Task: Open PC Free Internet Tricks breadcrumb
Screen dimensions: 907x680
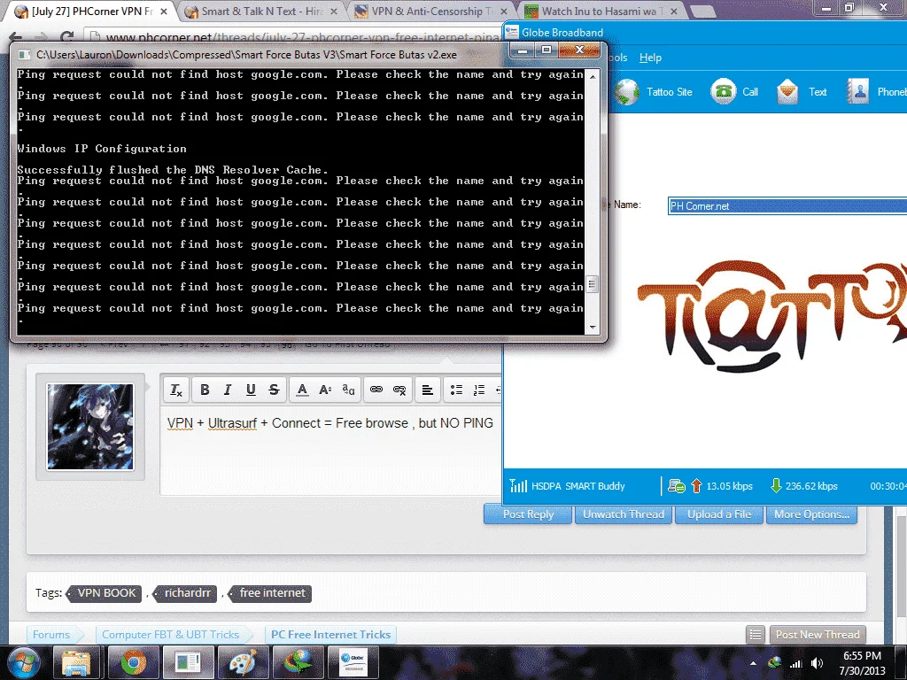Action: (x=330, y=634)
